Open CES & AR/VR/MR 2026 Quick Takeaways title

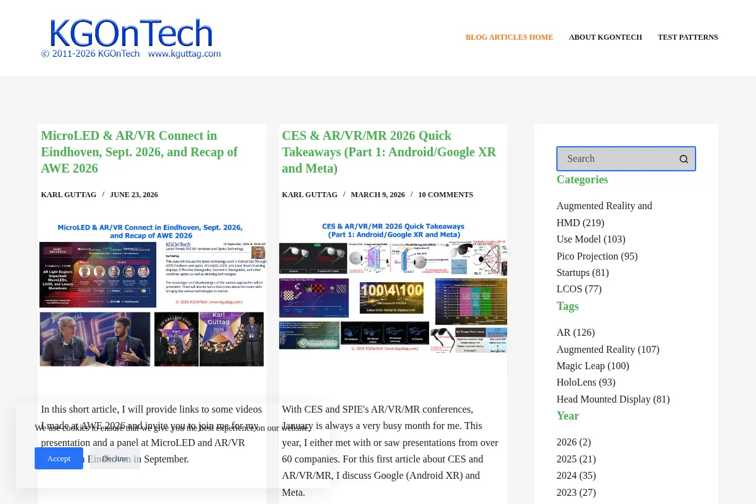point(389,152)
